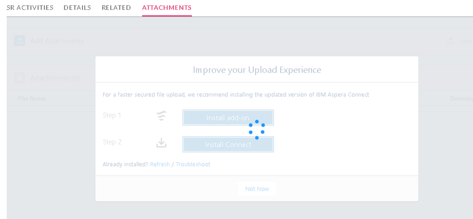
Task: Click the Add Attachments upload icon
Action: 19,41
